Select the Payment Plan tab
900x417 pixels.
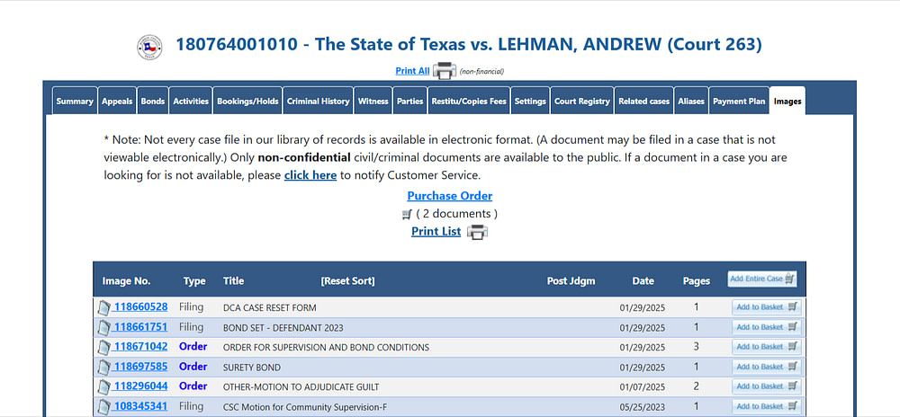coord(739,101)
